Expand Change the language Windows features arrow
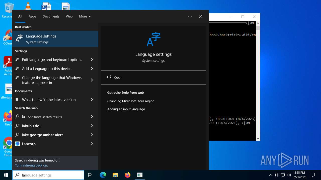 92,80
